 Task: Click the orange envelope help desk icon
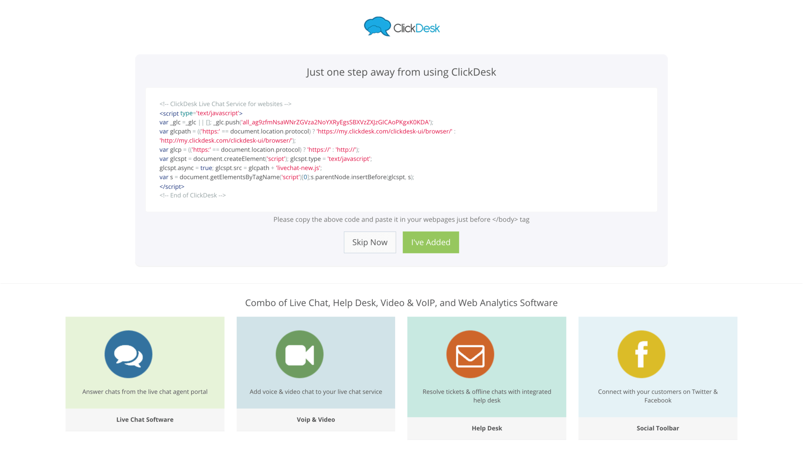tap(470, 354)
